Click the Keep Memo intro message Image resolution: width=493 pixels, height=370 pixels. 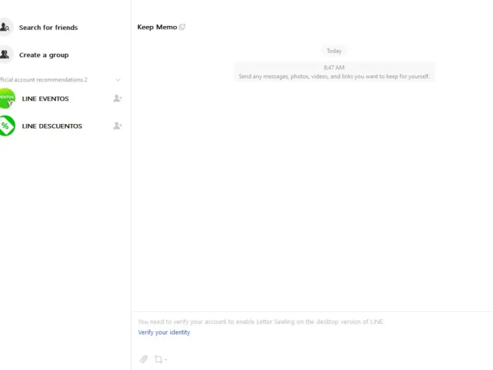pyautogui.click(x=334, y=76)
